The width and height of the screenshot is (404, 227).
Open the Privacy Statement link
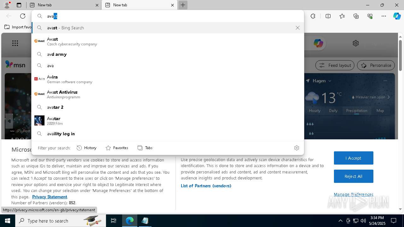50,197
